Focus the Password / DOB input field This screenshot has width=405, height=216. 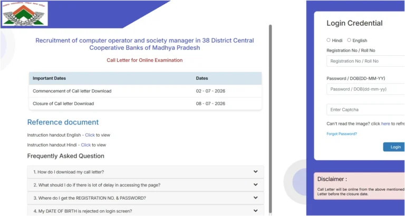[x=366, y=89]
